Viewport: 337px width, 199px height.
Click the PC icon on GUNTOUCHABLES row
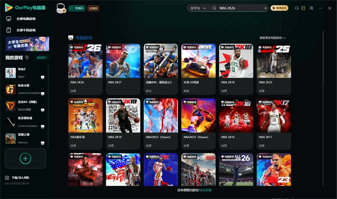(x=42, y=94)
